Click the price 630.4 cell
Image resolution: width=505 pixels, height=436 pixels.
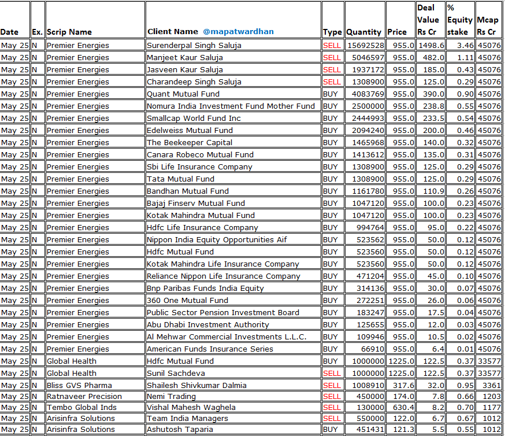coord(400,407)
